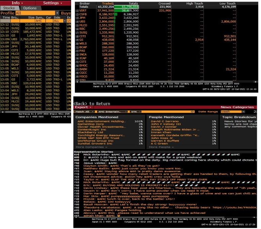This screenshot has width=261, height=229.
Task: Select the 13:09 UBS 2,763,000 trade row
Action: [36, 39]
